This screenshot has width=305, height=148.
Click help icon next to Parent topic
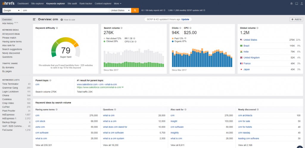click(x=51, y=80)
